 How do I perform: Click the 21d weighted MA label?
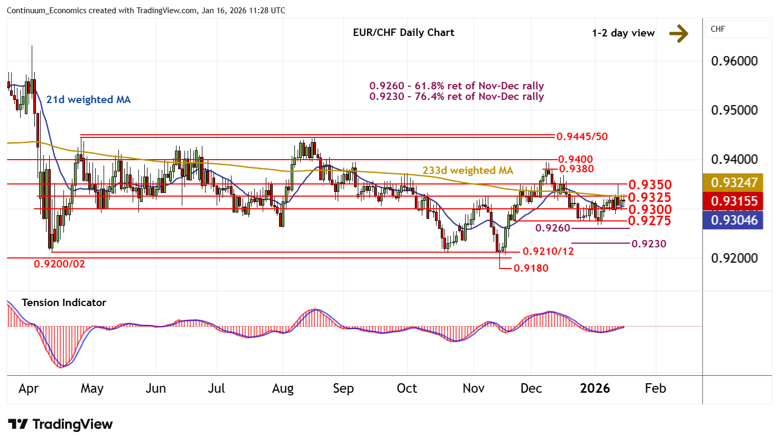[88, 100]
